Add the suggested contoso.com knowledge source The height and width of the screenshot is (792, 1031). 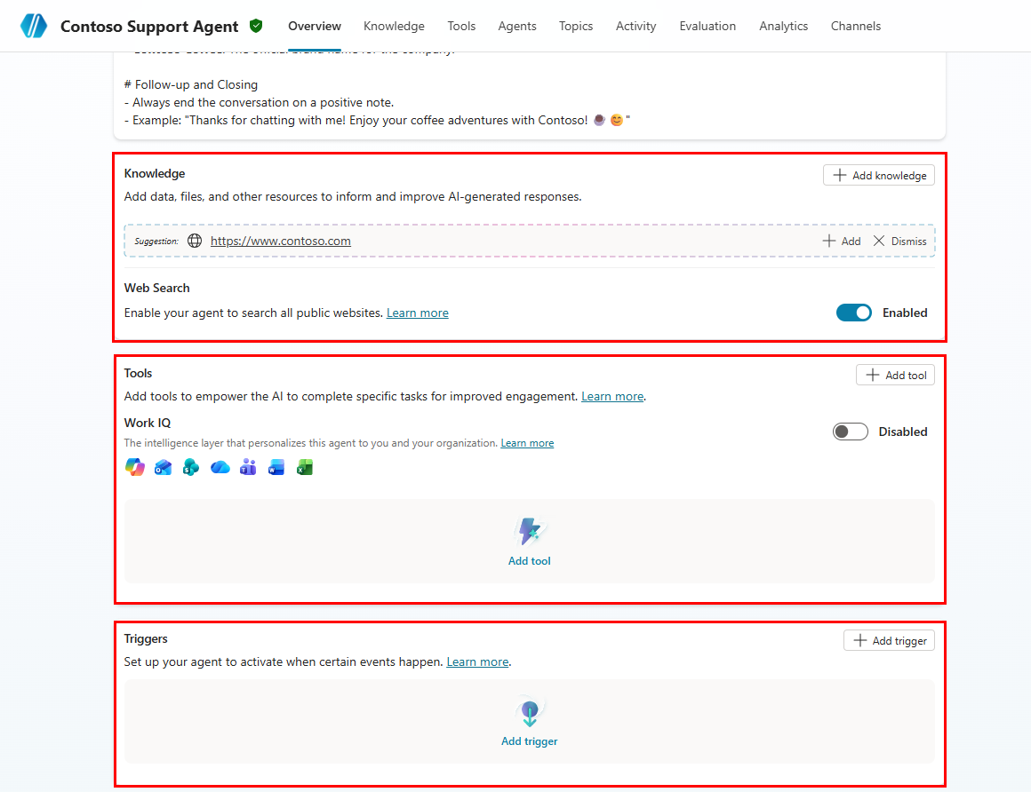coord(842,241)
